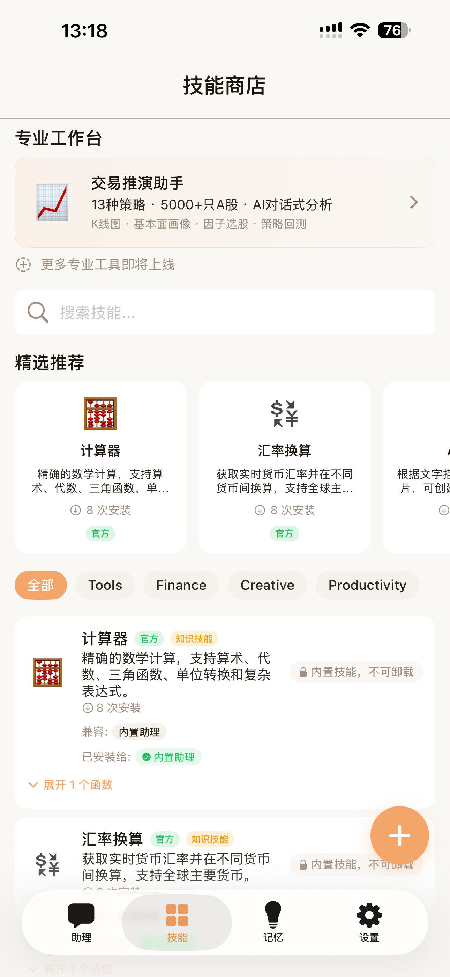Tap the green 内置助理 installed chip
The image size is (450, 977).
[x=168, y=757]
